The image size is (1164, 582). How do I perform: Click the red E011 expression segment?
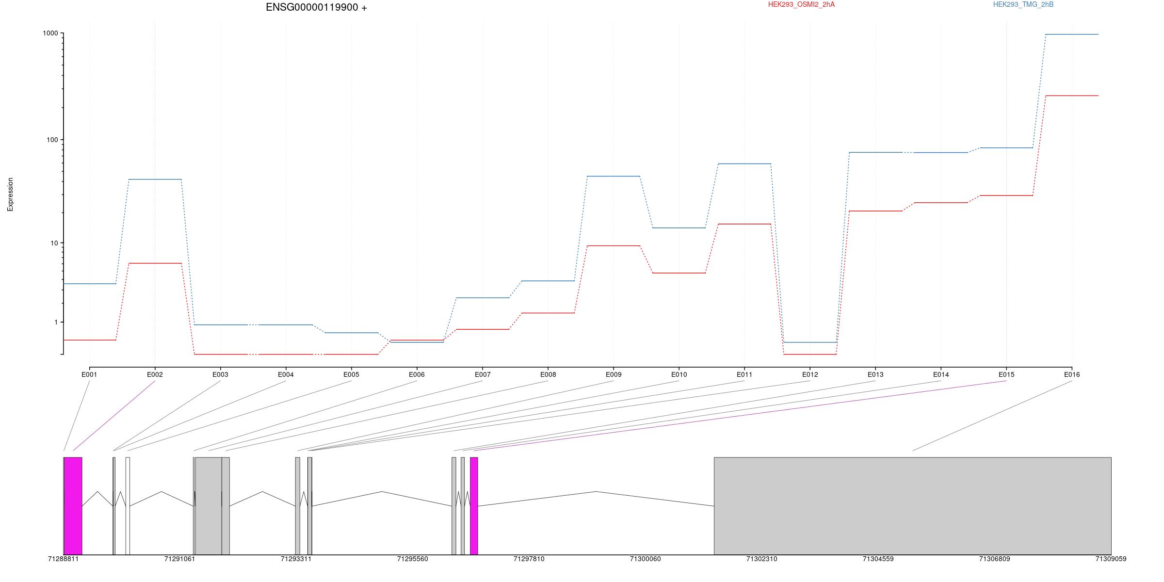pos(744,224)
